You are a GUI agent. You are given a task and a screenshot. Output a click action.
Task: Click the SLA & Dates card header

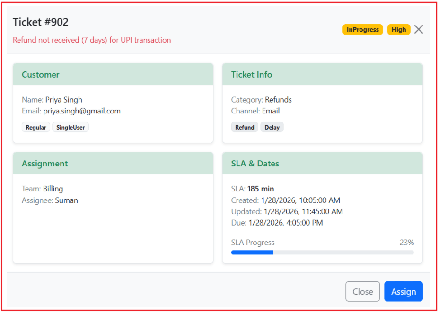pyautogui.click(x=322, y=164)
